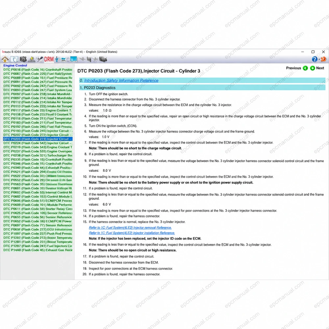
Task: Select DTC P12B7 Fuel Injectors Circuit entry
Action: [x=38, y=246]
